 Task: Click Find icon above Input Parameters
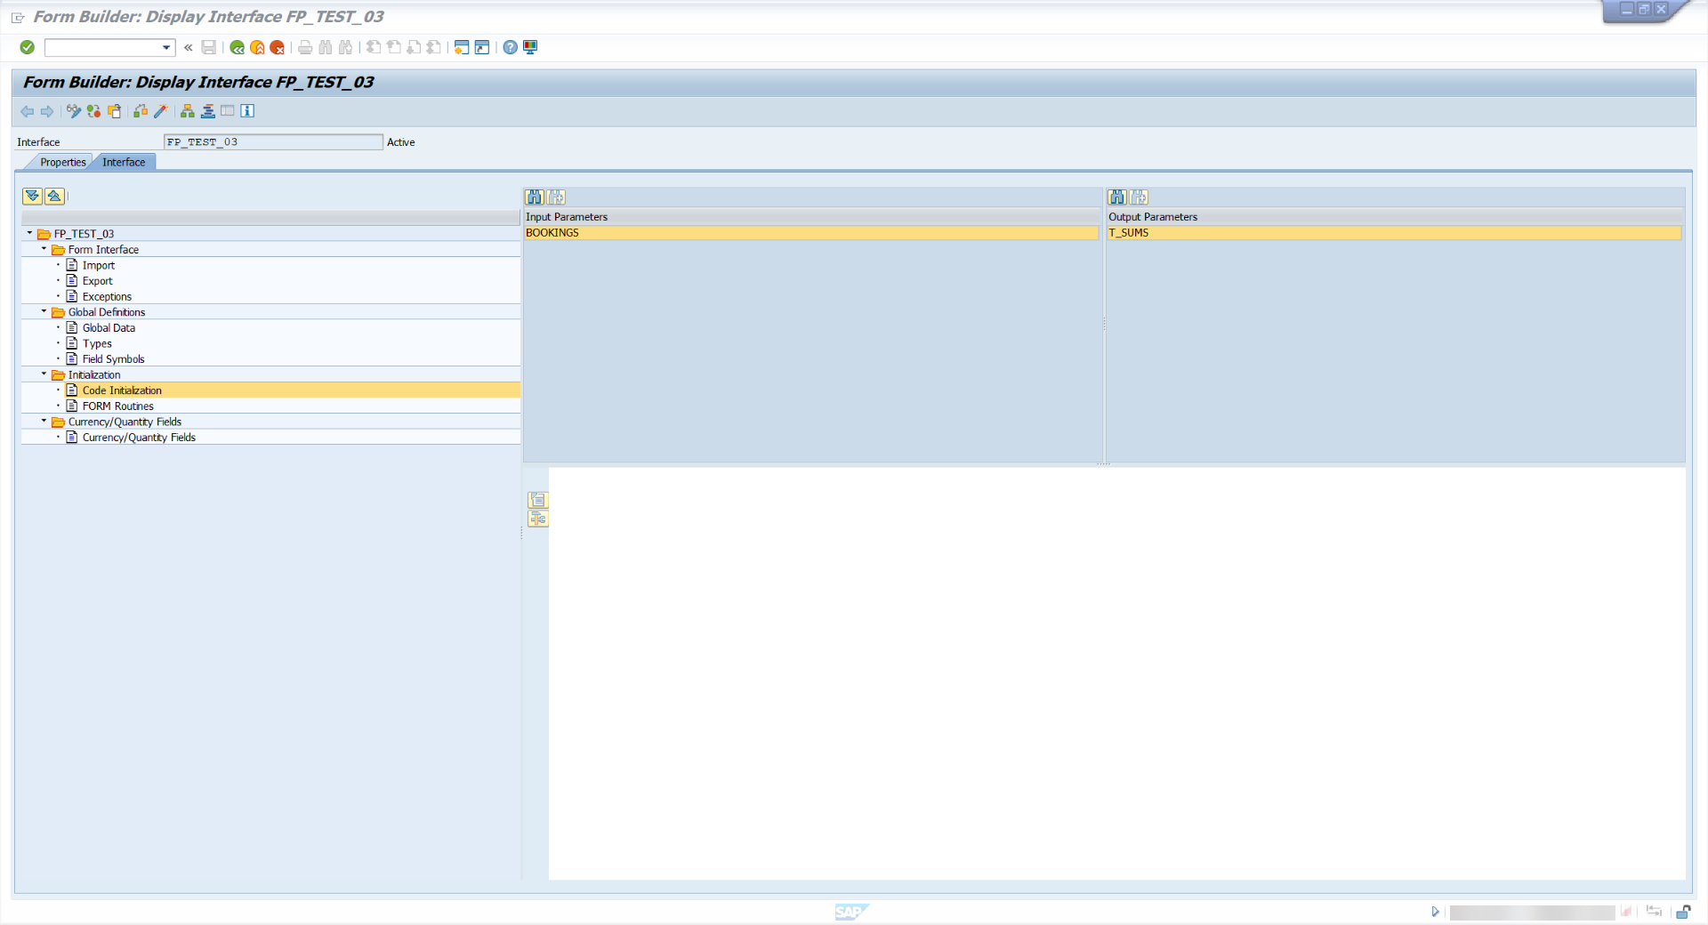coord(535,197)
